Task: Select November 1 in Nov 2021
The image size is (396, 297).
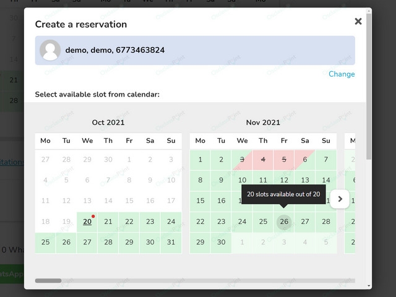Action: coord(200,160)
